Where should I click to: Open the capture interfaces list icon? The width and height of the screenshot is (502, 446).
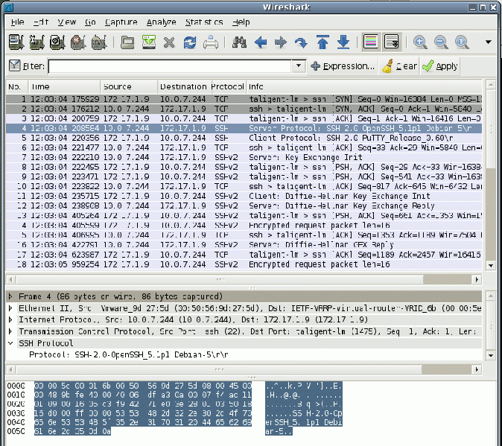pyautogui.click(x=16, y=42)
